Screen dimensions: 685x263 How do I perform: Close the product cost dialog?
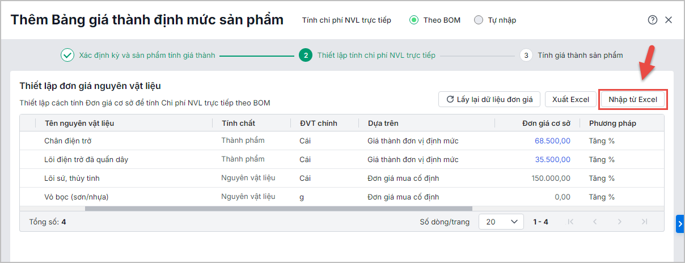pyautogui.click(x=669, y=20)
